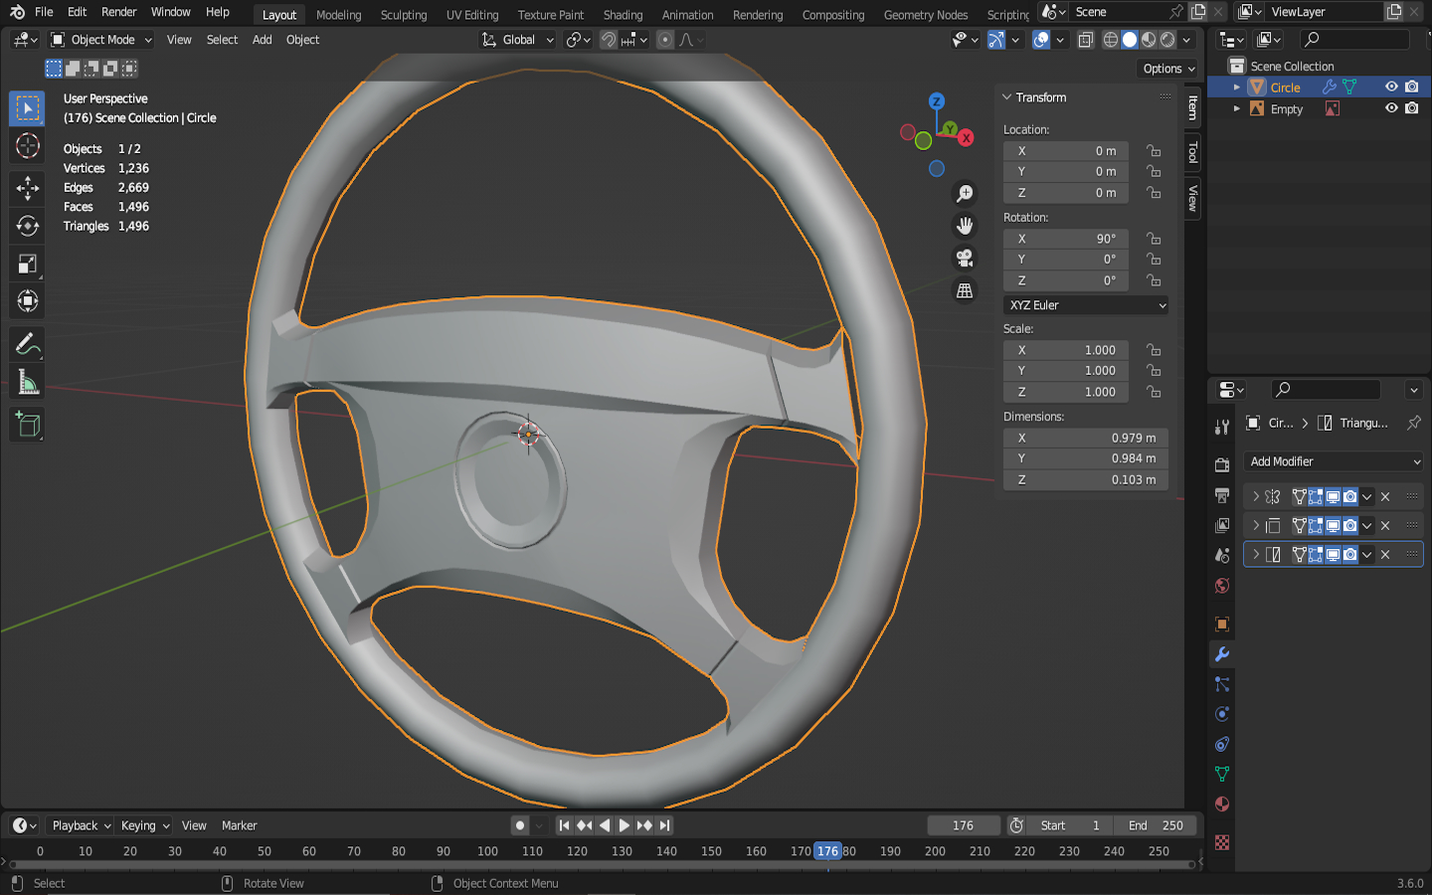Hide the Empty object with eye icon
1432x895 pixels.
point(1391,108)
